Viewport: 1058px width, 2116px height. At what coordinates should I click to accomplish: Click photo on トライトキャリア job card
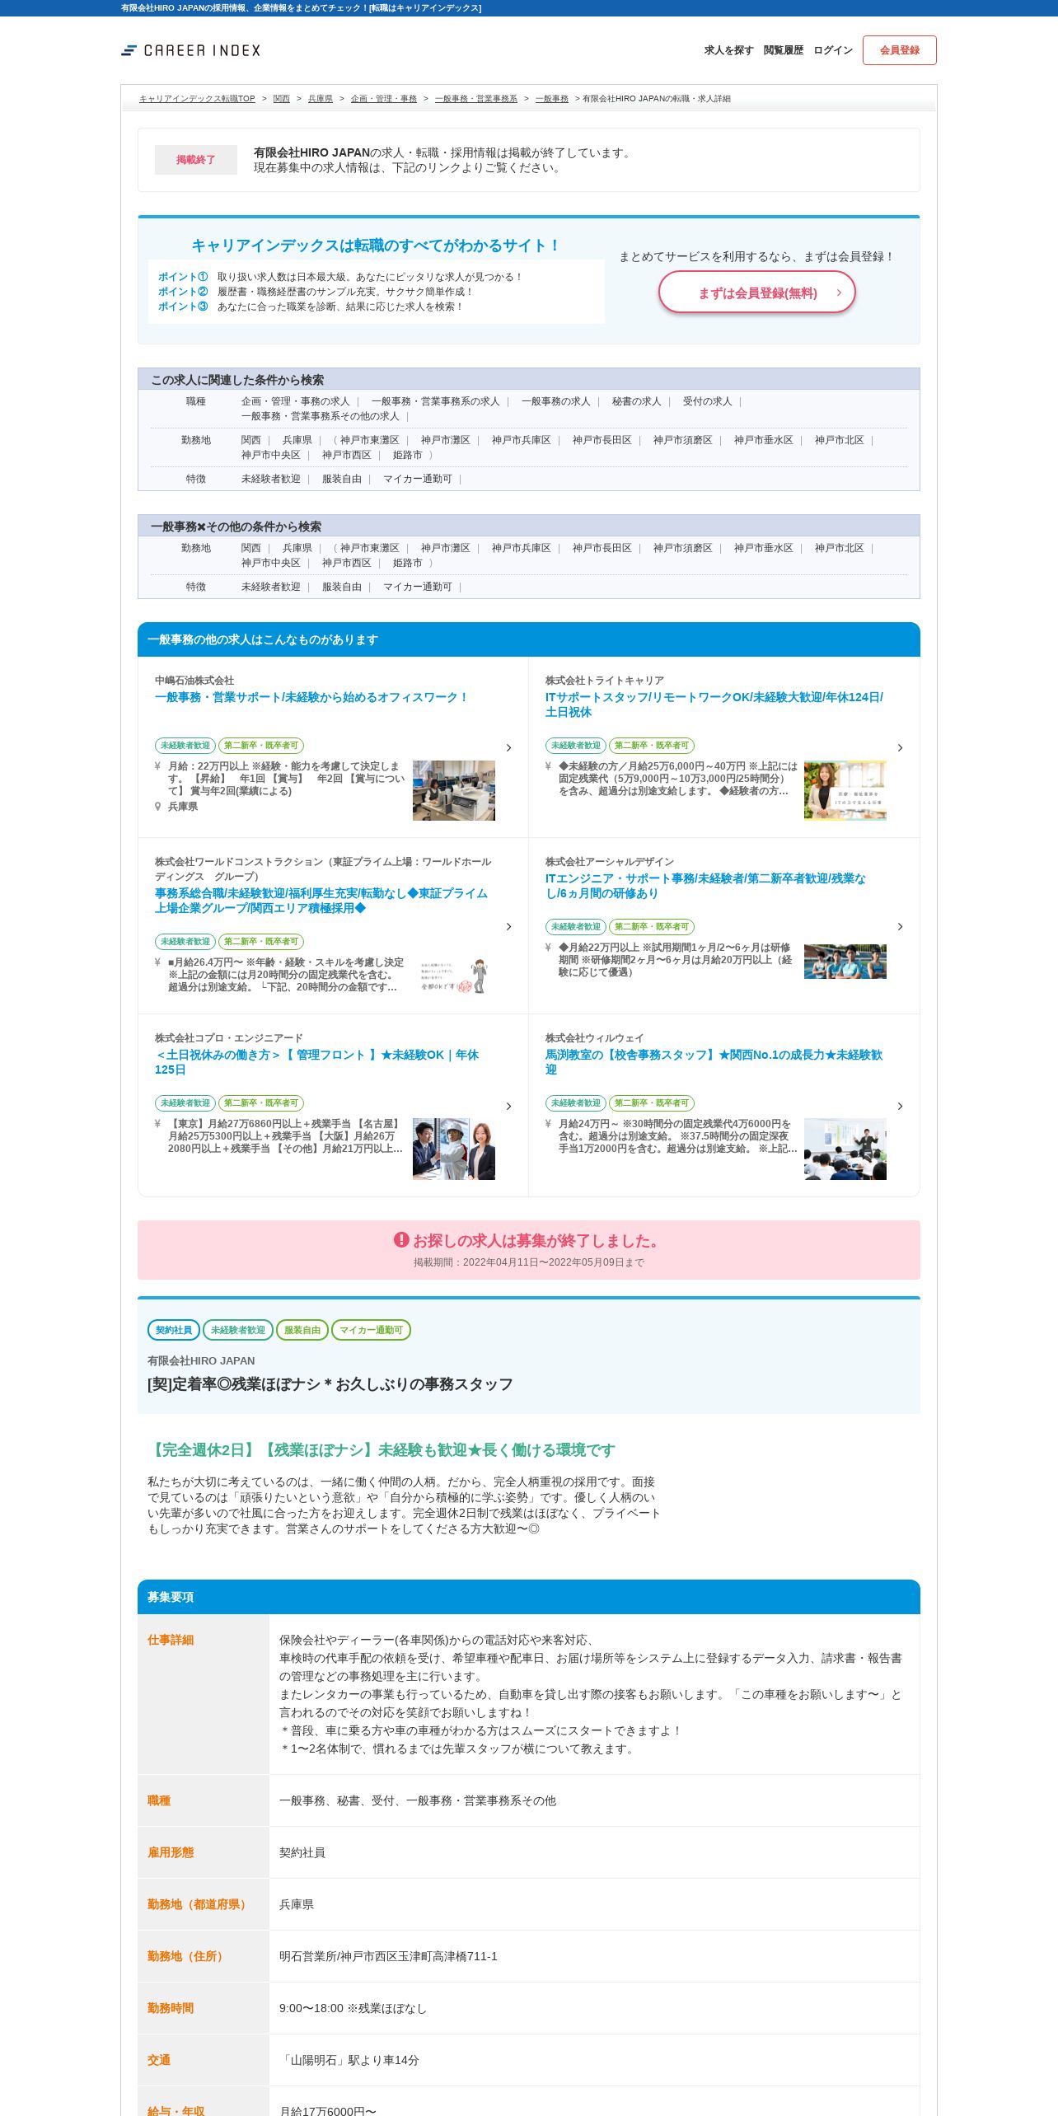pos(845,790)
